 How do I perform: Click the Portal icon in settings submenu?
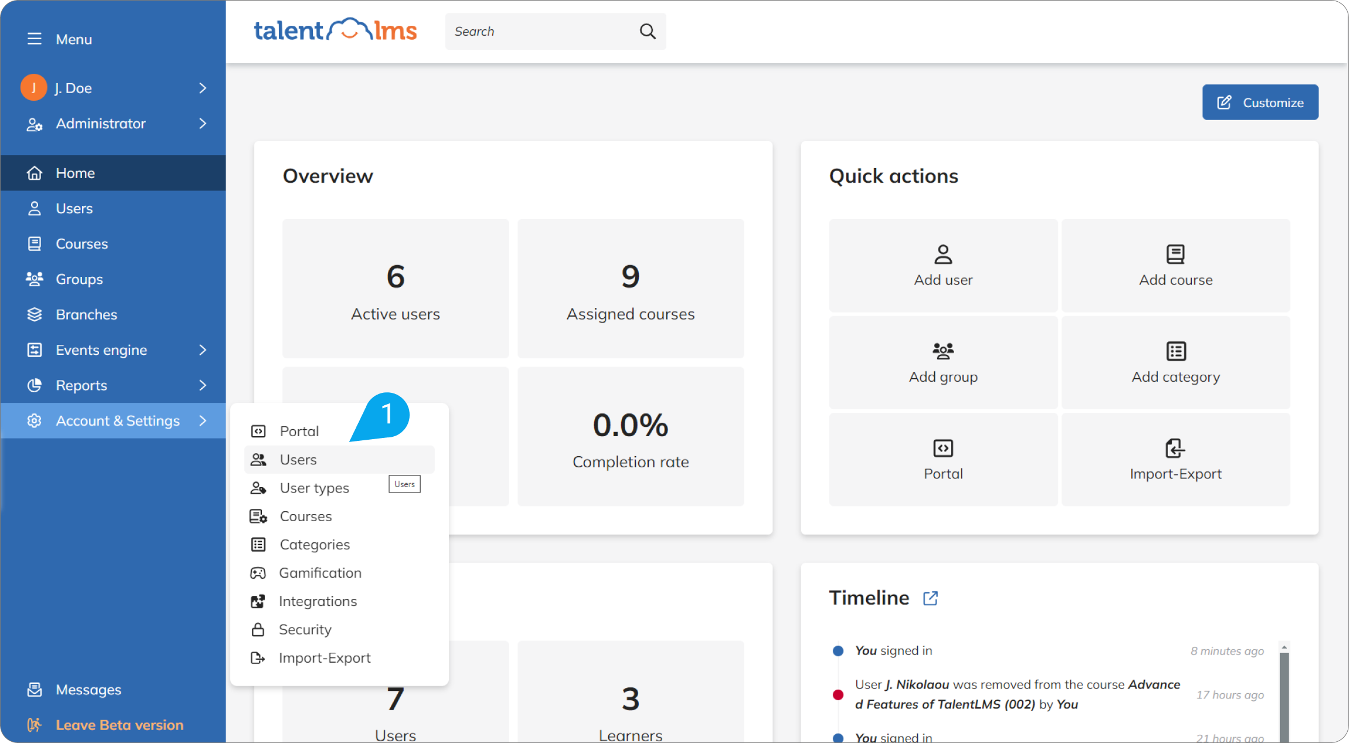258,432
